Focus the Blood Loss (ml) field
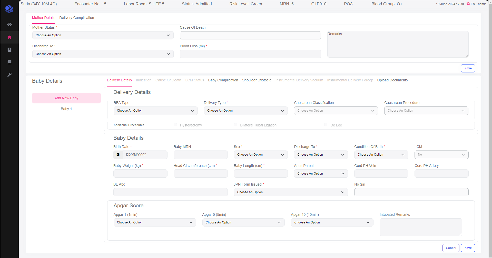Viewport: 492px width, 258px height. click(x=250, y=54)
